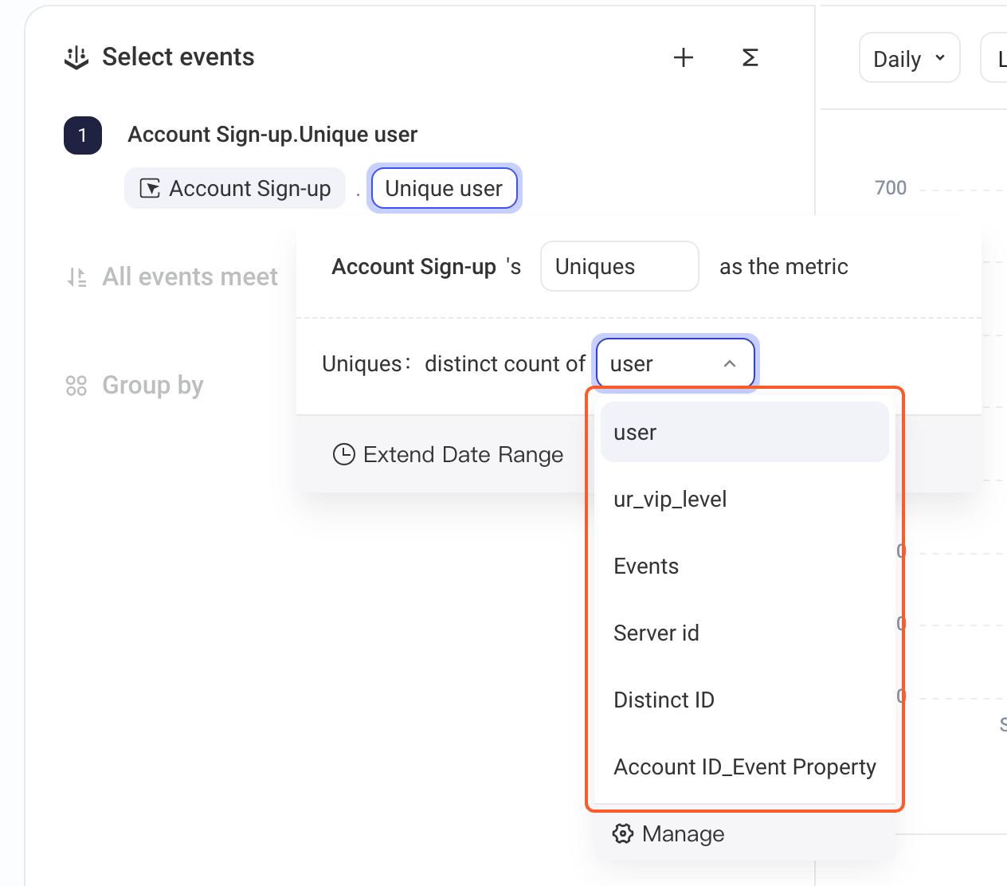
Task: Select the highlighted user option
Action: tap(745, 432)
